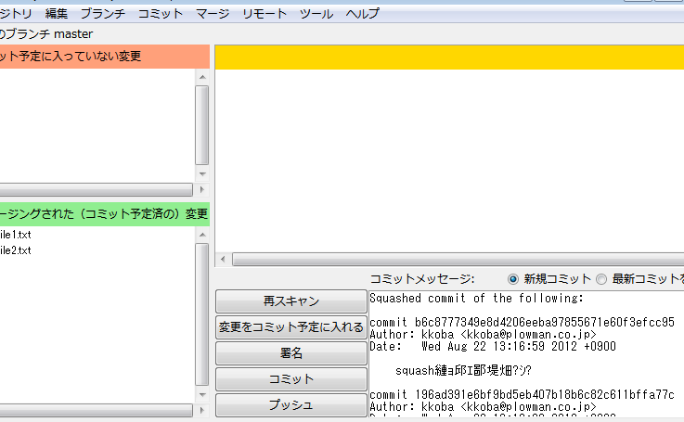Click down arrow of unstaged list scrollbar

coord(202,173)
